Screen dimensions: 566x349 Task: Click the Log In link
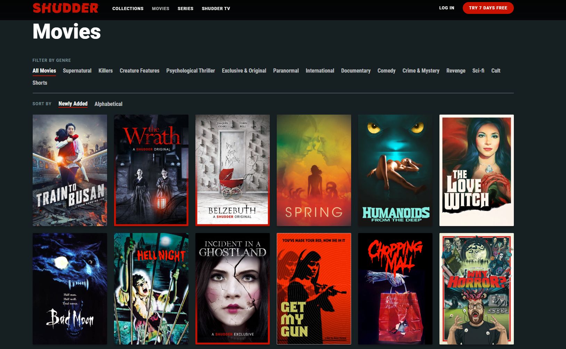point(446,8)
